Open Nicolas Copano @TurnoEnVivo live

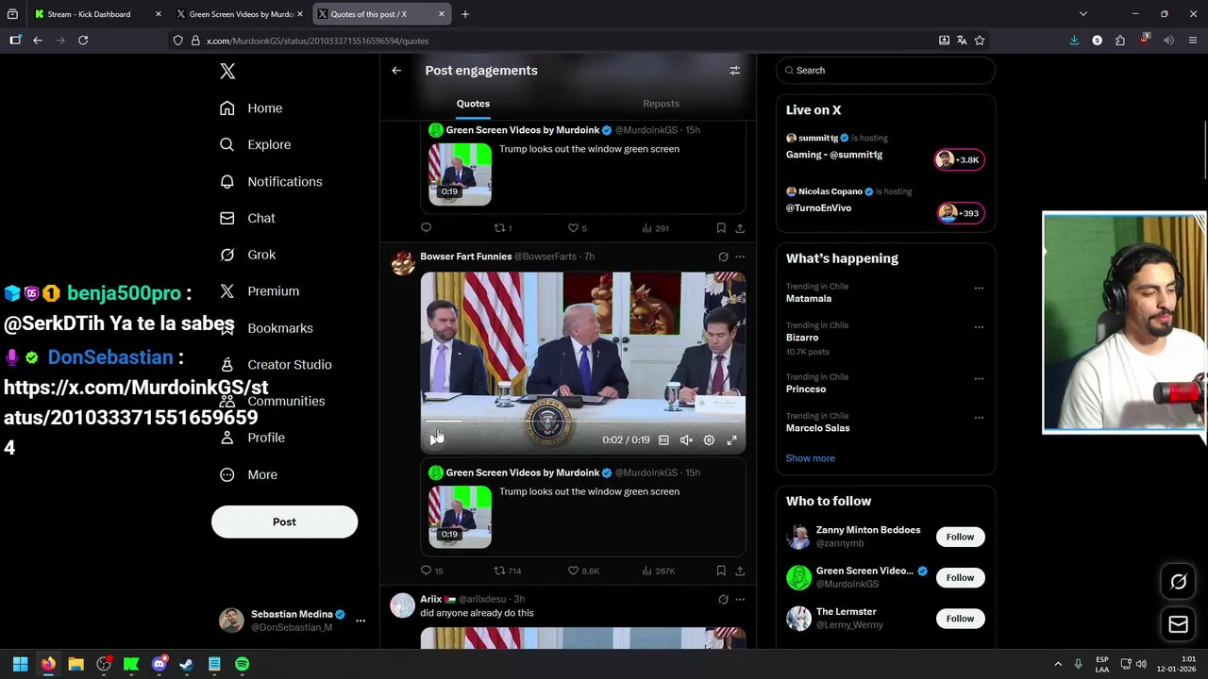pyautogui.click(x=885, y=201)
